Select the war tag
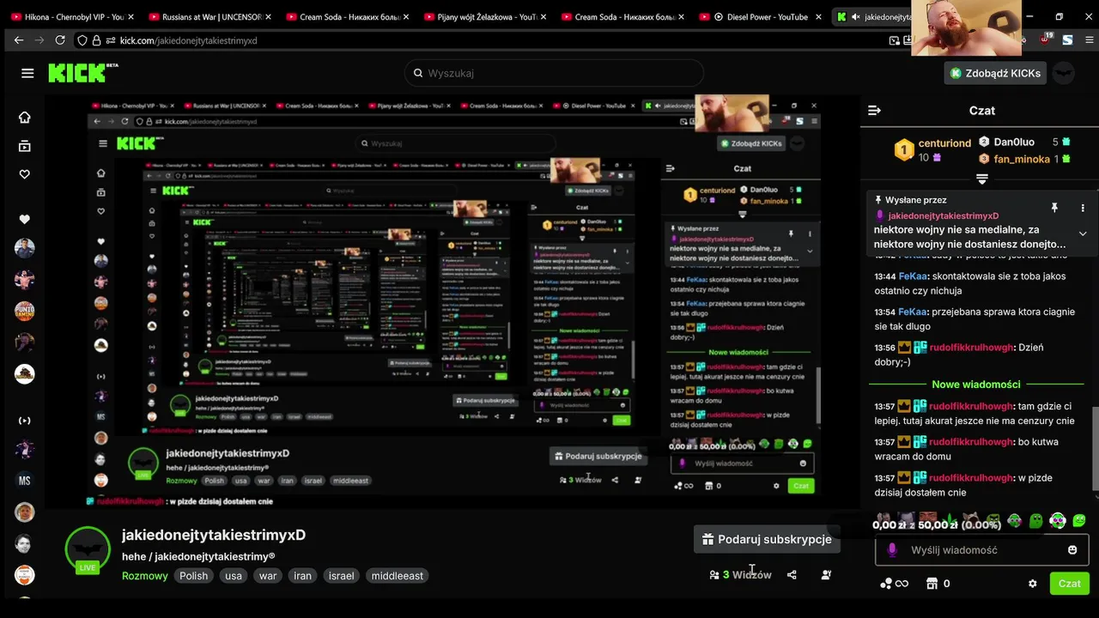 pyautogui.click(x=268, y=576)
